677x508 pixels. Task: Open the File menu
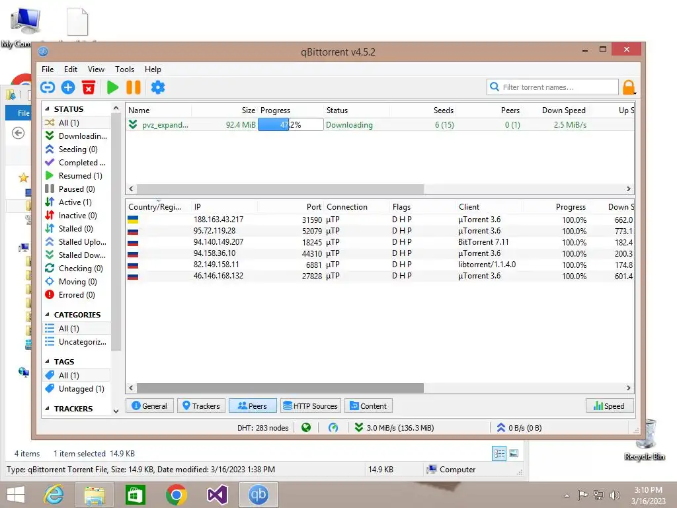[48, 69]
